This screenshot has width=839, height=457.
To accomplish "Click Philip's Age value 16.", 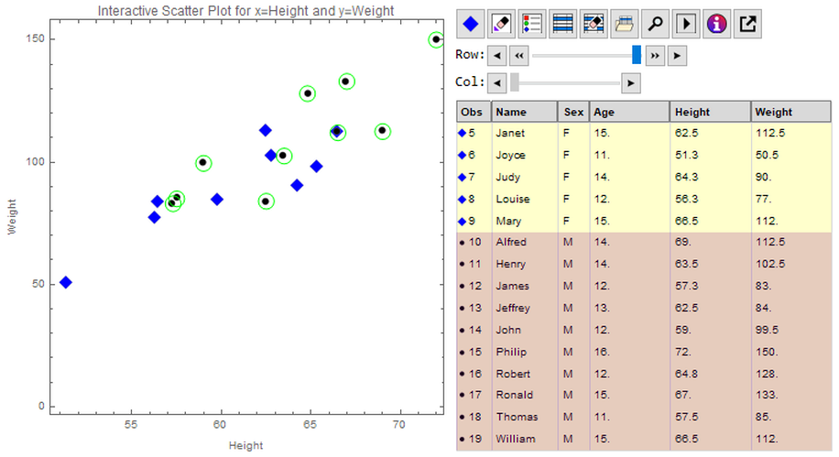I will [x=602, y=352].
